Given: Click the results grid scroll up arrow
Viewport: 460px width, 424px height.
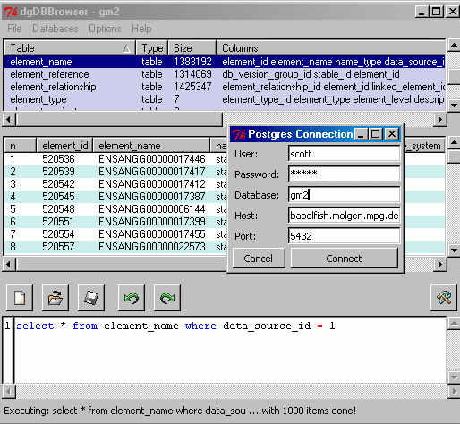Looking at the screenshot, I should pyautogui.click(x=454, y=143).
